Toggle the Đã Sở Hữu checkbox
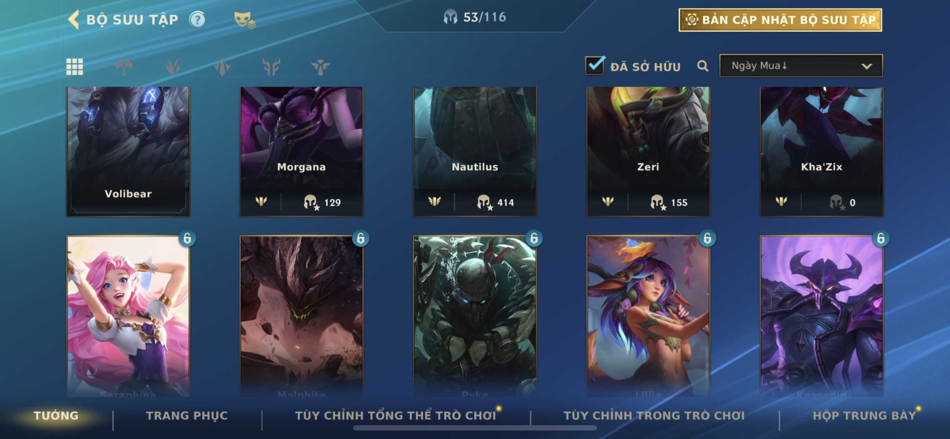This screenshot has height=439, width=950. (x=594, y=66)
